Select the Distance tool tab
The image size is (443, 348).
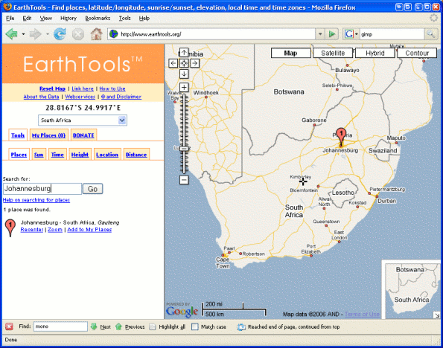coord(136,155)
